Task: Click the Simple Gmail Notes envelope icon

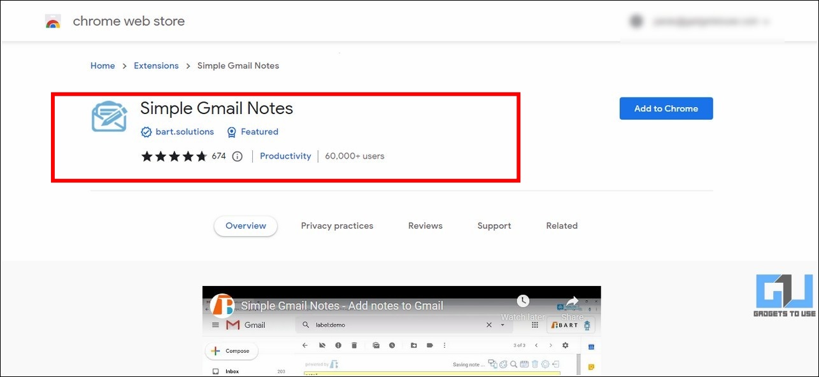Action: point(110,115)
